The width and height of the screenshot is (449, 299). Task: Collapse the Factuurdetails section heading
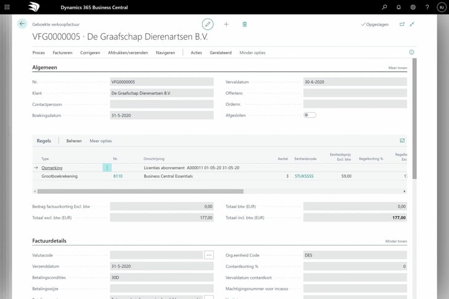[49, 241]
